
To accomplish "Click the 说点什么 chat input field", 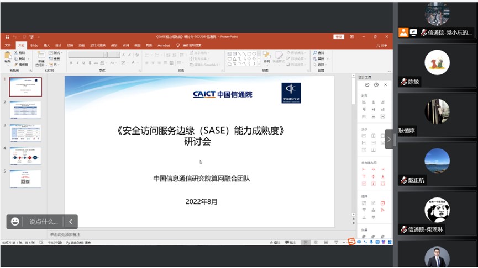I will (x=44, y=222).
